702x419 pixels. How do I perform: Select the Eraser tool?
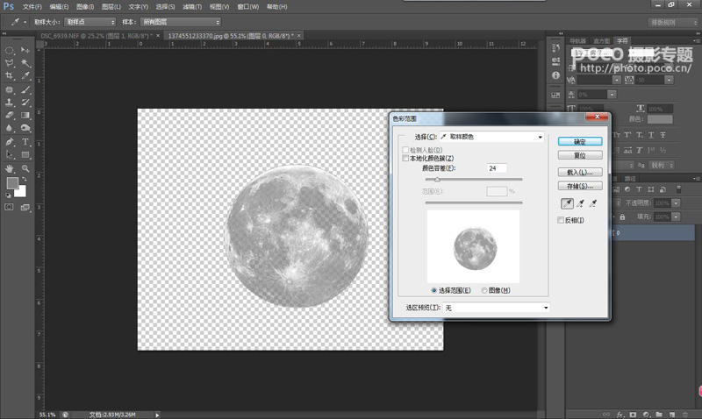pyautogui.click(x=10, y=116)
